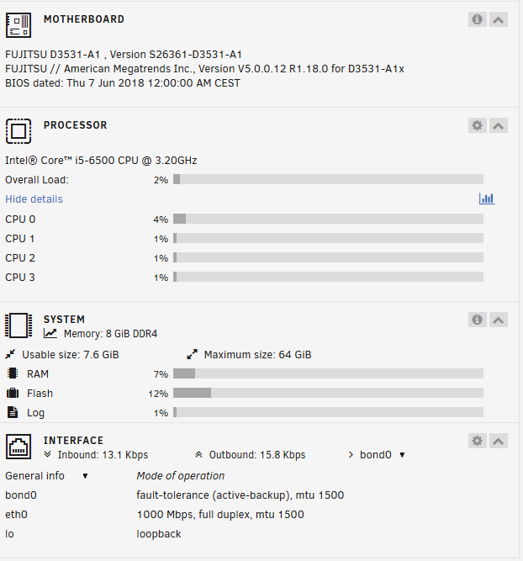The image size is (523, 561).
Task: Click Hide details link
Action: click(x=34, y=199)
